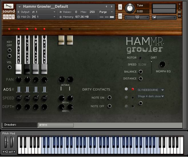Click the MORPH EQ knob
The image size is (188, 157).
162,64
